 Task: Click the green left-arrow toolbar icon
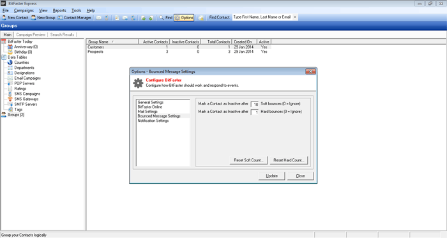(151, 18)
